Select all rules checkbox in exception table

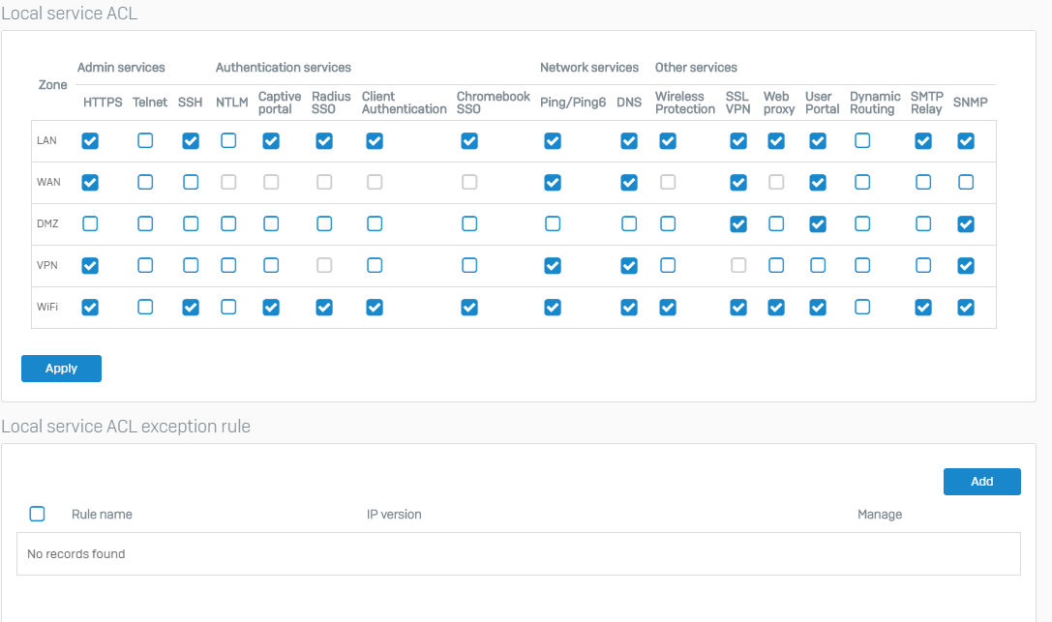(x=38, y=514)
